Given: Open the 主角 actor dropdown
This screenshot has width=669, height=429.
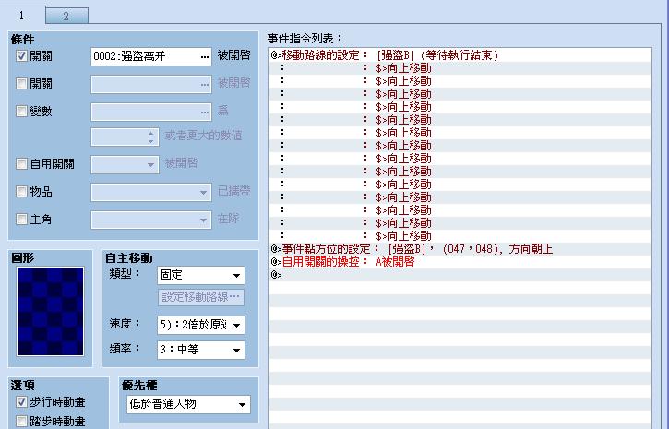Looking at the screenshot, I should [x=151, y=220].
